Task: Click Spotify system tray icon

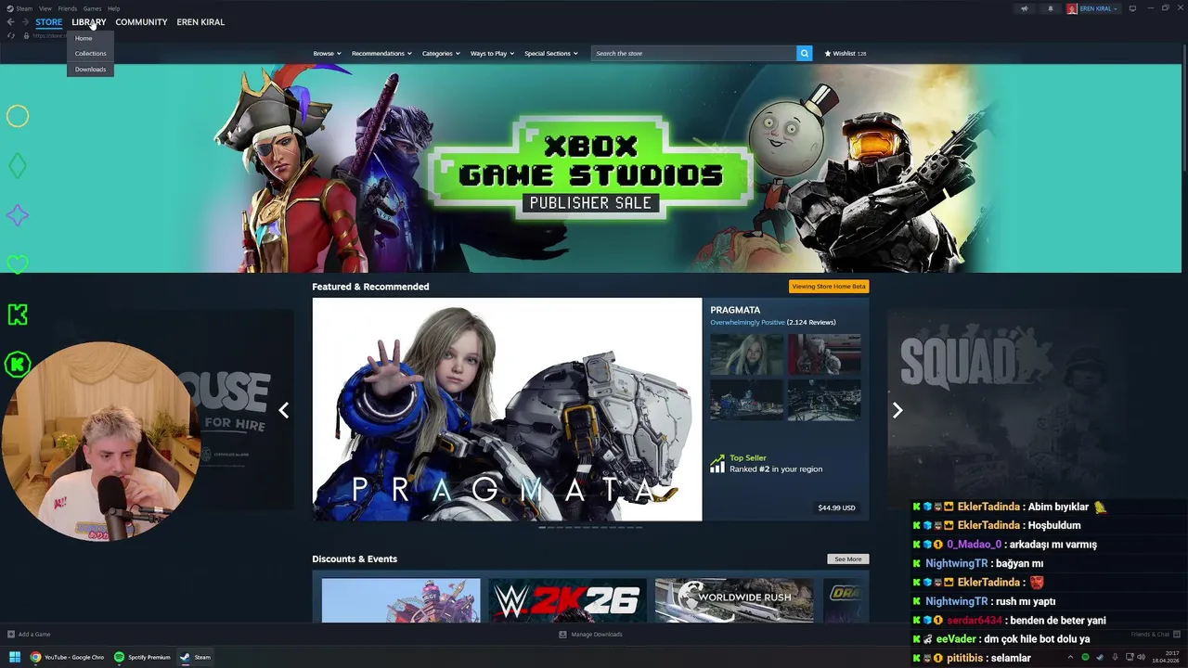Action: click(1085, 657)
